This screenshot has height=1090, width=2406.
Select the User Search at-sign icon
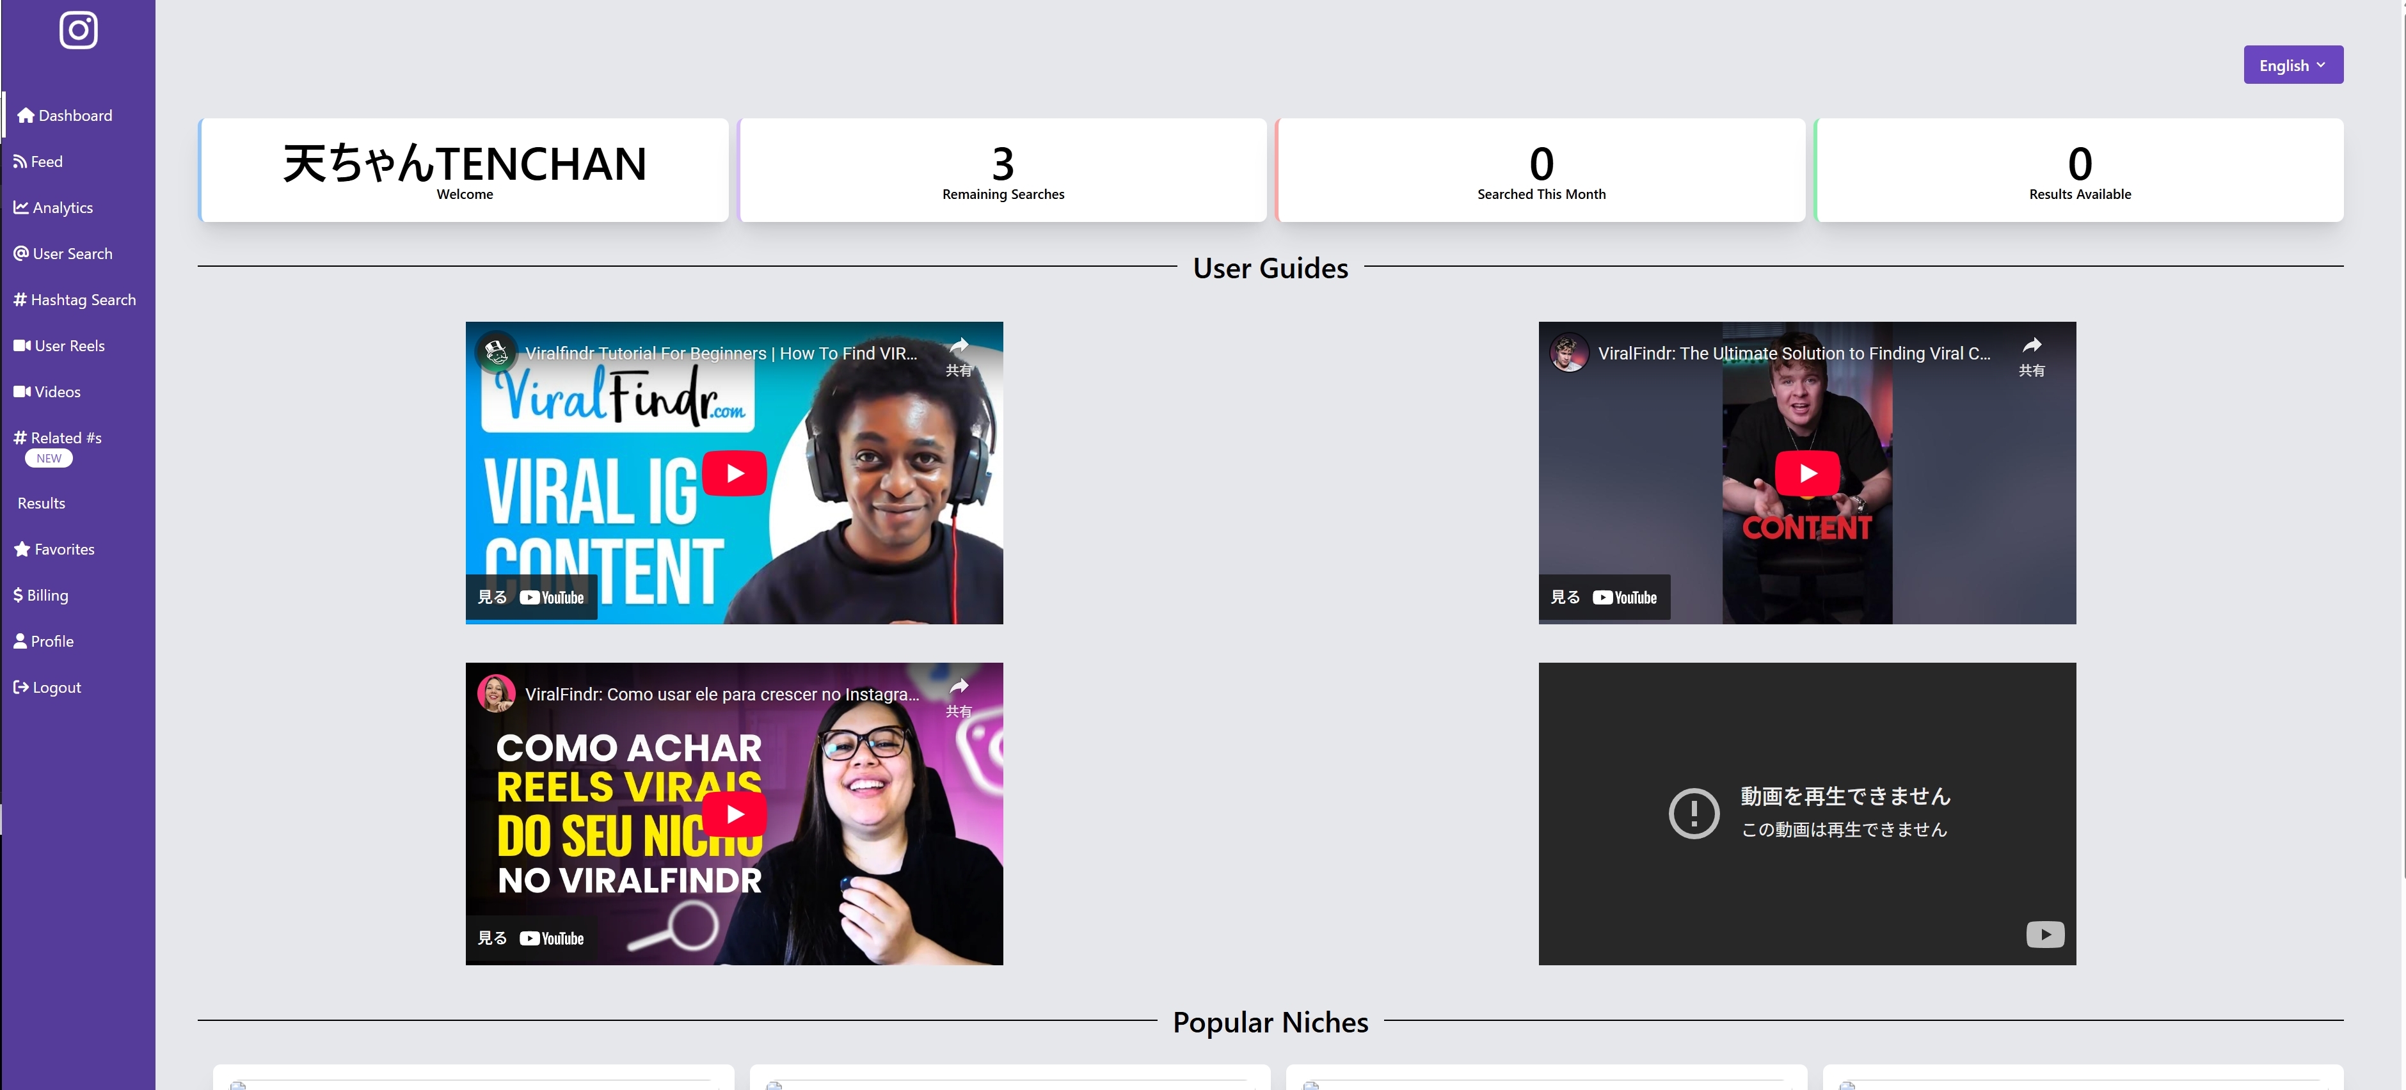pos(20,253)
